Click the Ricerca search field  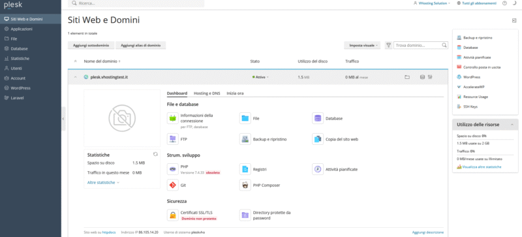click(x=136, y=3)
